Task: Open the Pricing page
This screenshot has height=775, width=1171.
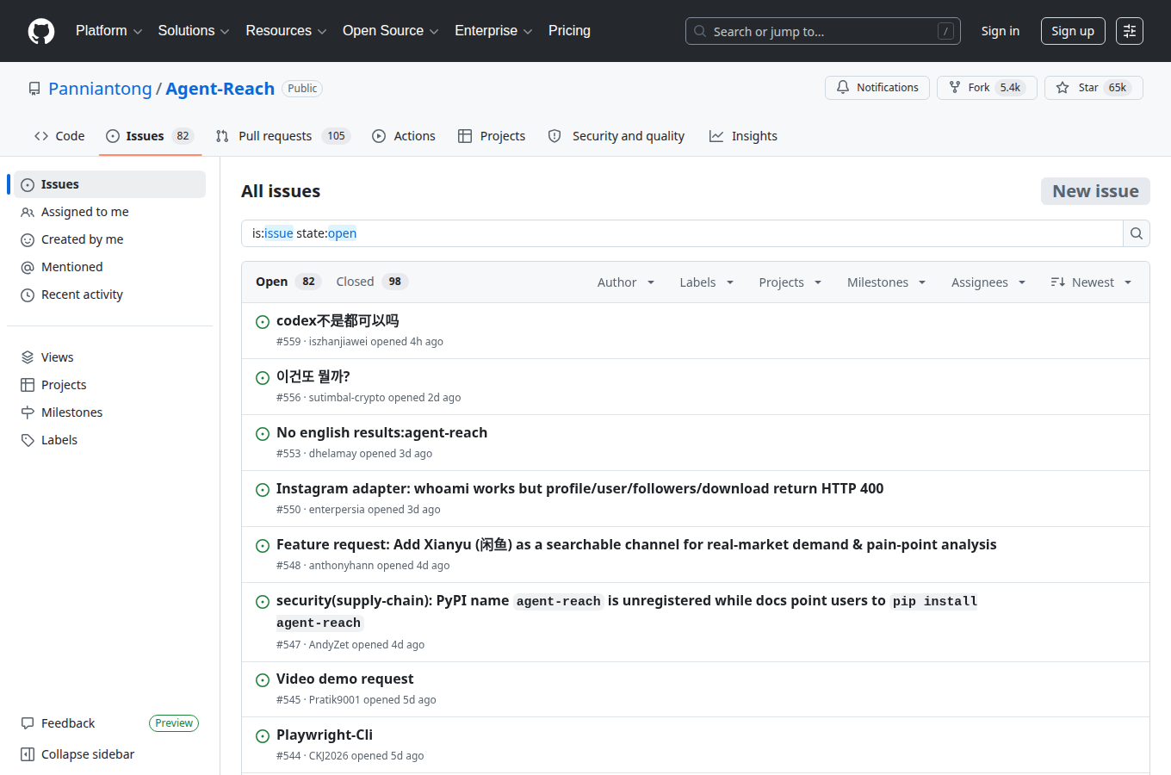Action: (x=569, y=31)
